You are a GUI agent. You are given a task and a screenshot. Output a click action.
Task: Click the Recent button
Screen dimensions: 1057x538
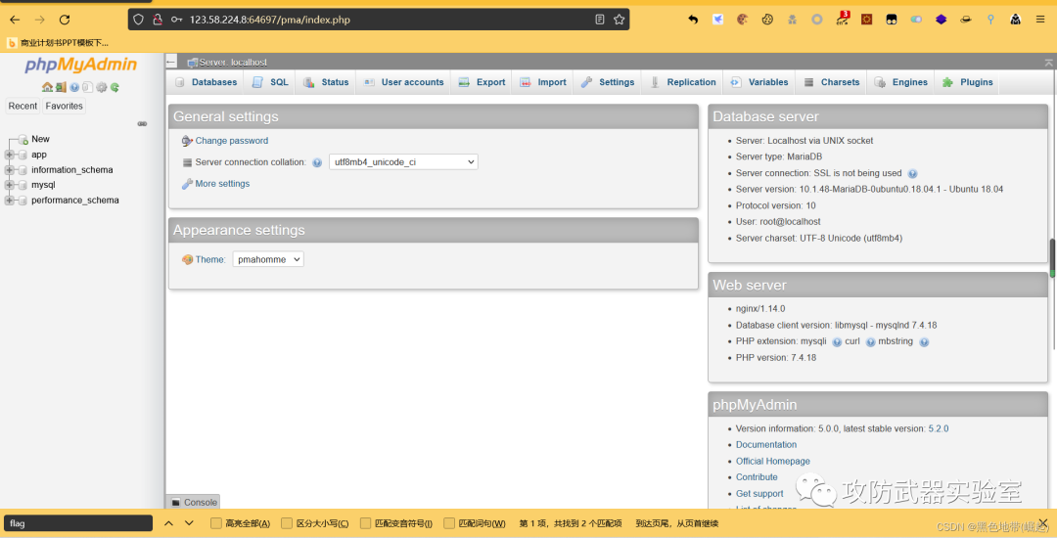pos(23,106)
